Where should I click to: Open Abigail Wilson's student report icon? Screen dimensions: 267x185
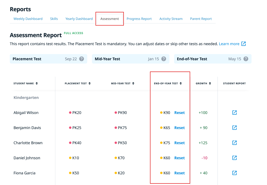pyautogui.click(x=234, y=113)
